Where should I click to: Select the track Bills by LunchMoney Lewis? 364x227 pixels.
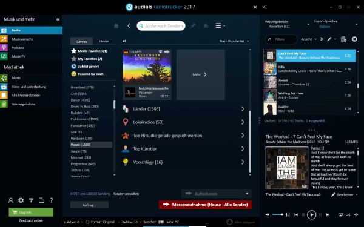(x=309, y=69)
